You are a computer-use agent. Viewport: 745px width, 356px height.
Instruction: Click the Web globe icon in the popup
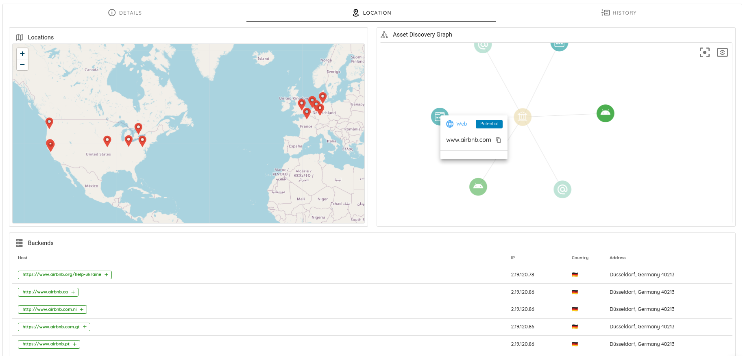coord(450,124)
